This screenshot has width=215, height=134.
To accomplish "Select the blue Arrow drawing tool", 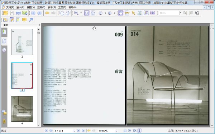I will pos(31,20).
